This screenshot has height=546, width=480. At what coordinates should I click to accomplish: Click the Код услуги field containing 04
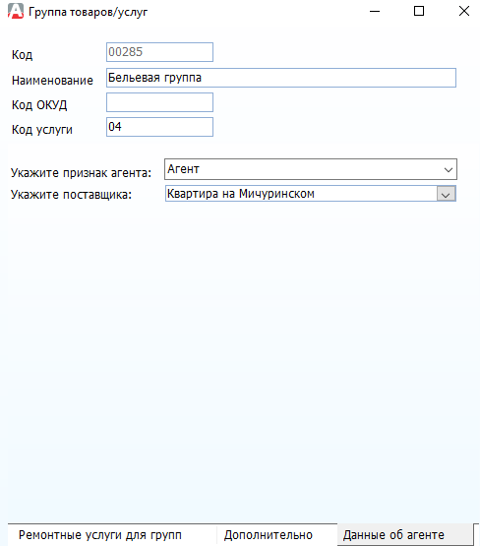159,127
